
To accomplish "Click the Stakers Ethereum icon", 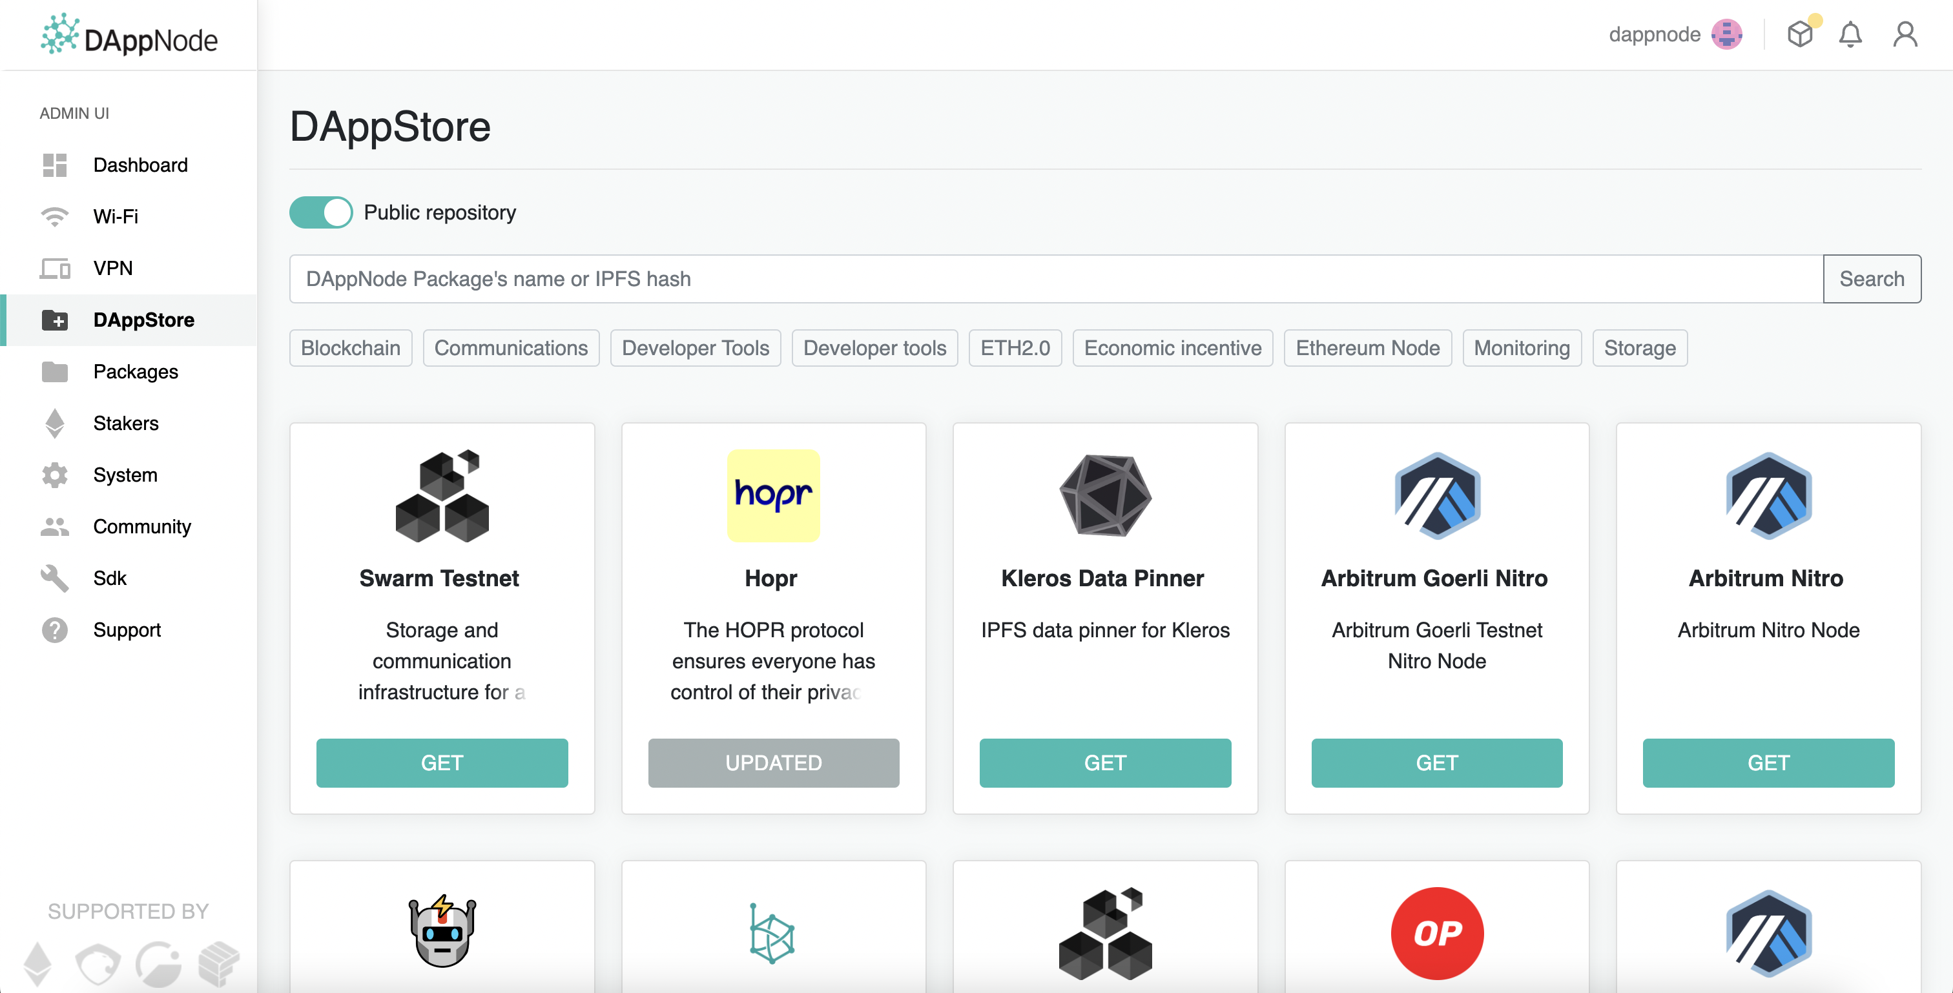I will click(55, 423).
